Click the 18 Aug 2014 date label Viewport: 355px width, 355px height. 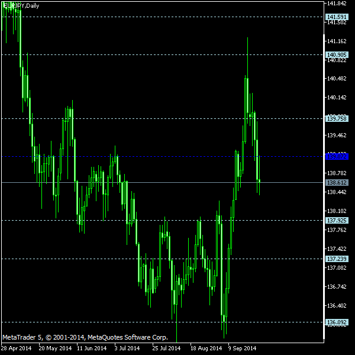coord(206,348)
